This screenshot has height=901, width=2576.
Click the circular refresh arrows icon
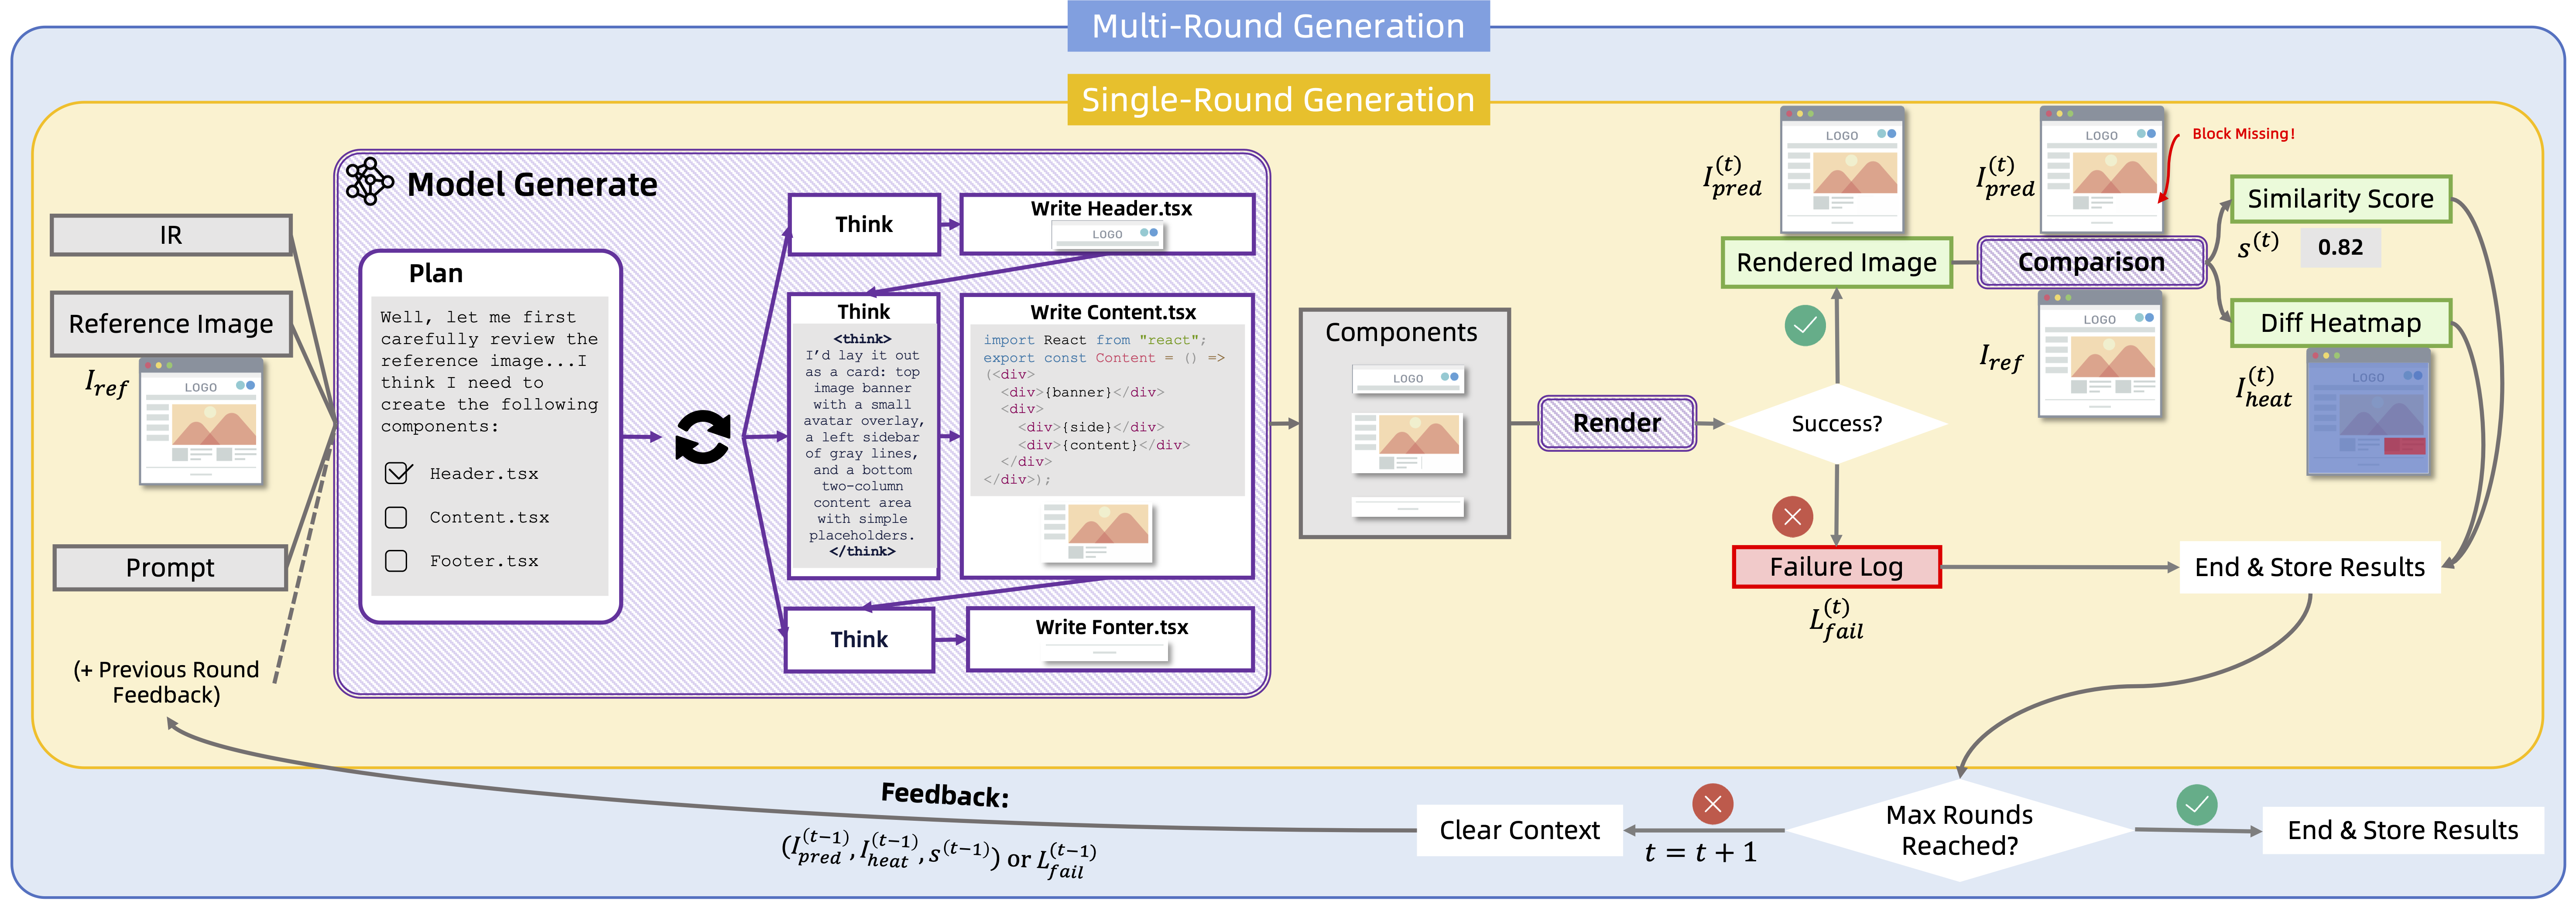coord(702,437)
